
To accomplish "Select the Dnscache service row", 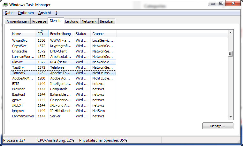I will click(63, 51).
